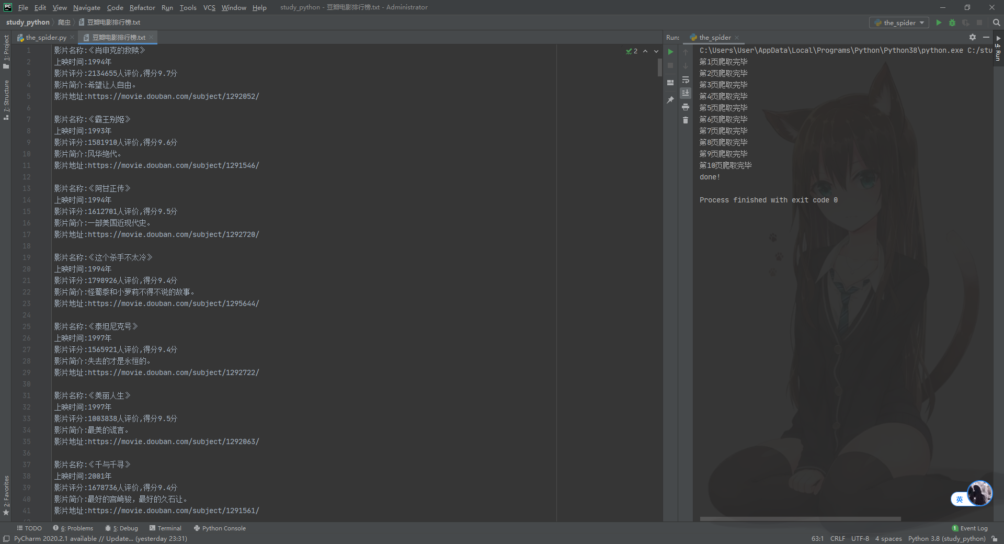The image size is (1004, 544).
Task: Go to next highlighted problem arrow
Action: 656,51
